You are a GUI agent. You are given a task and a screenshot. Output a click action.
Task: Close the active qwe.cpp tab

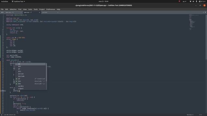(x=39, y=13)
